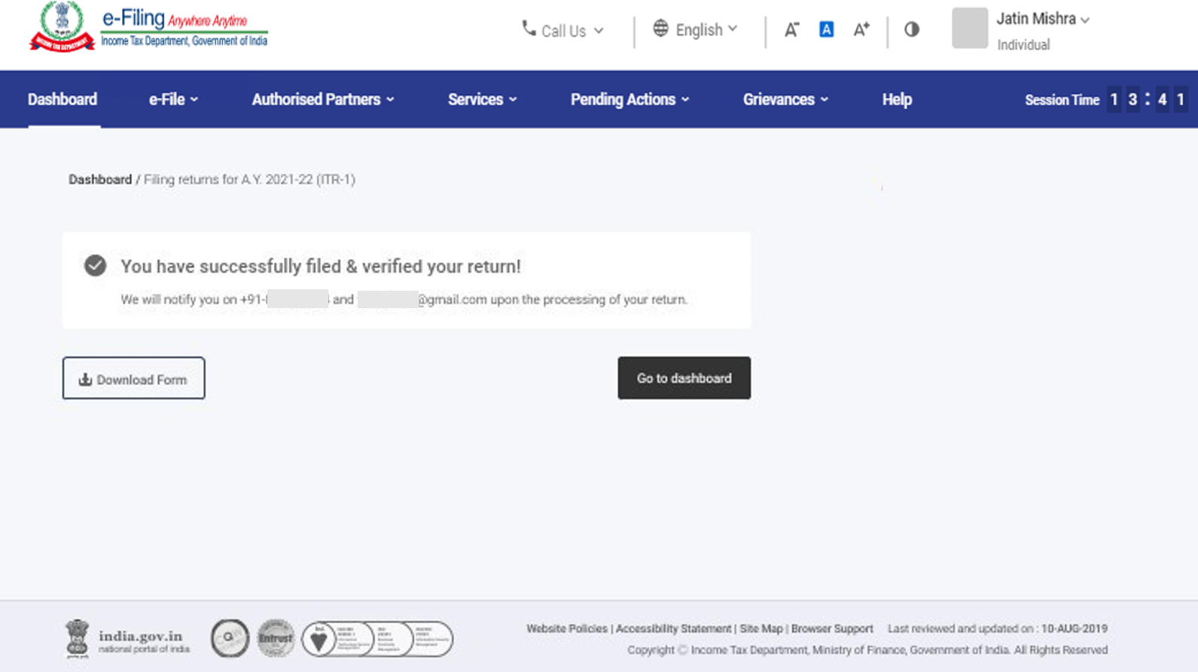Expand the Authorised Partners menu

323,99
